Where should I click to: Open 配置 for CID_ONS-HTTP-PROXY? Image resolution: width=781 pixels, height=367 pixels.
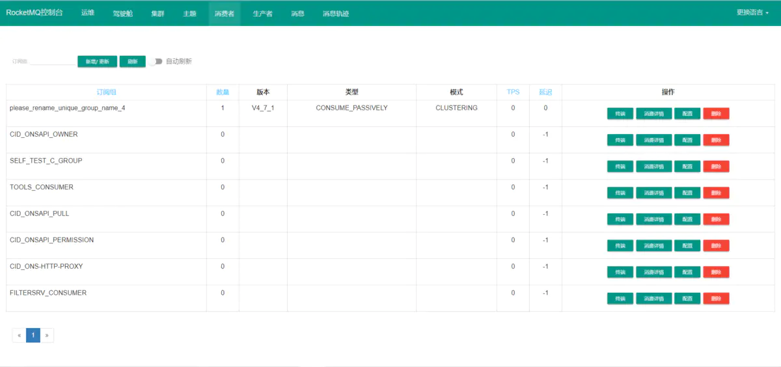coord(687,272)
